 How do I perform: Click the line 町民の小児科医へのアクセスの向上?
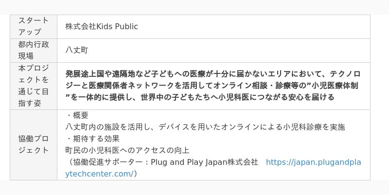[127, 150]
